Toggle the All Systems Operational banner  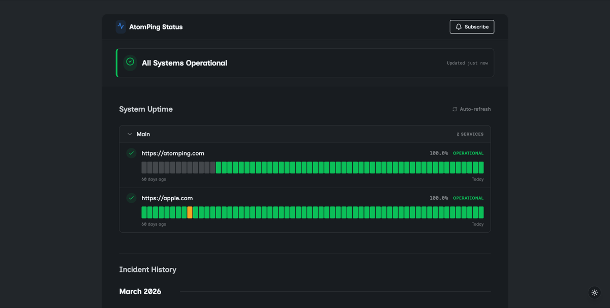pos(305,63)
